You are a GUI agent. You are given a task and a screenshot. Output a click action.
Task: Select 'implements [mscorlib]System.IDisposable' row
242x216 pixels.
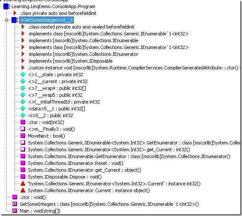(71, 61)
